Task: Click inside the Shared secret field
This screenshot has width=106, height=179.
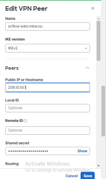Action: [x=41, y=151]
